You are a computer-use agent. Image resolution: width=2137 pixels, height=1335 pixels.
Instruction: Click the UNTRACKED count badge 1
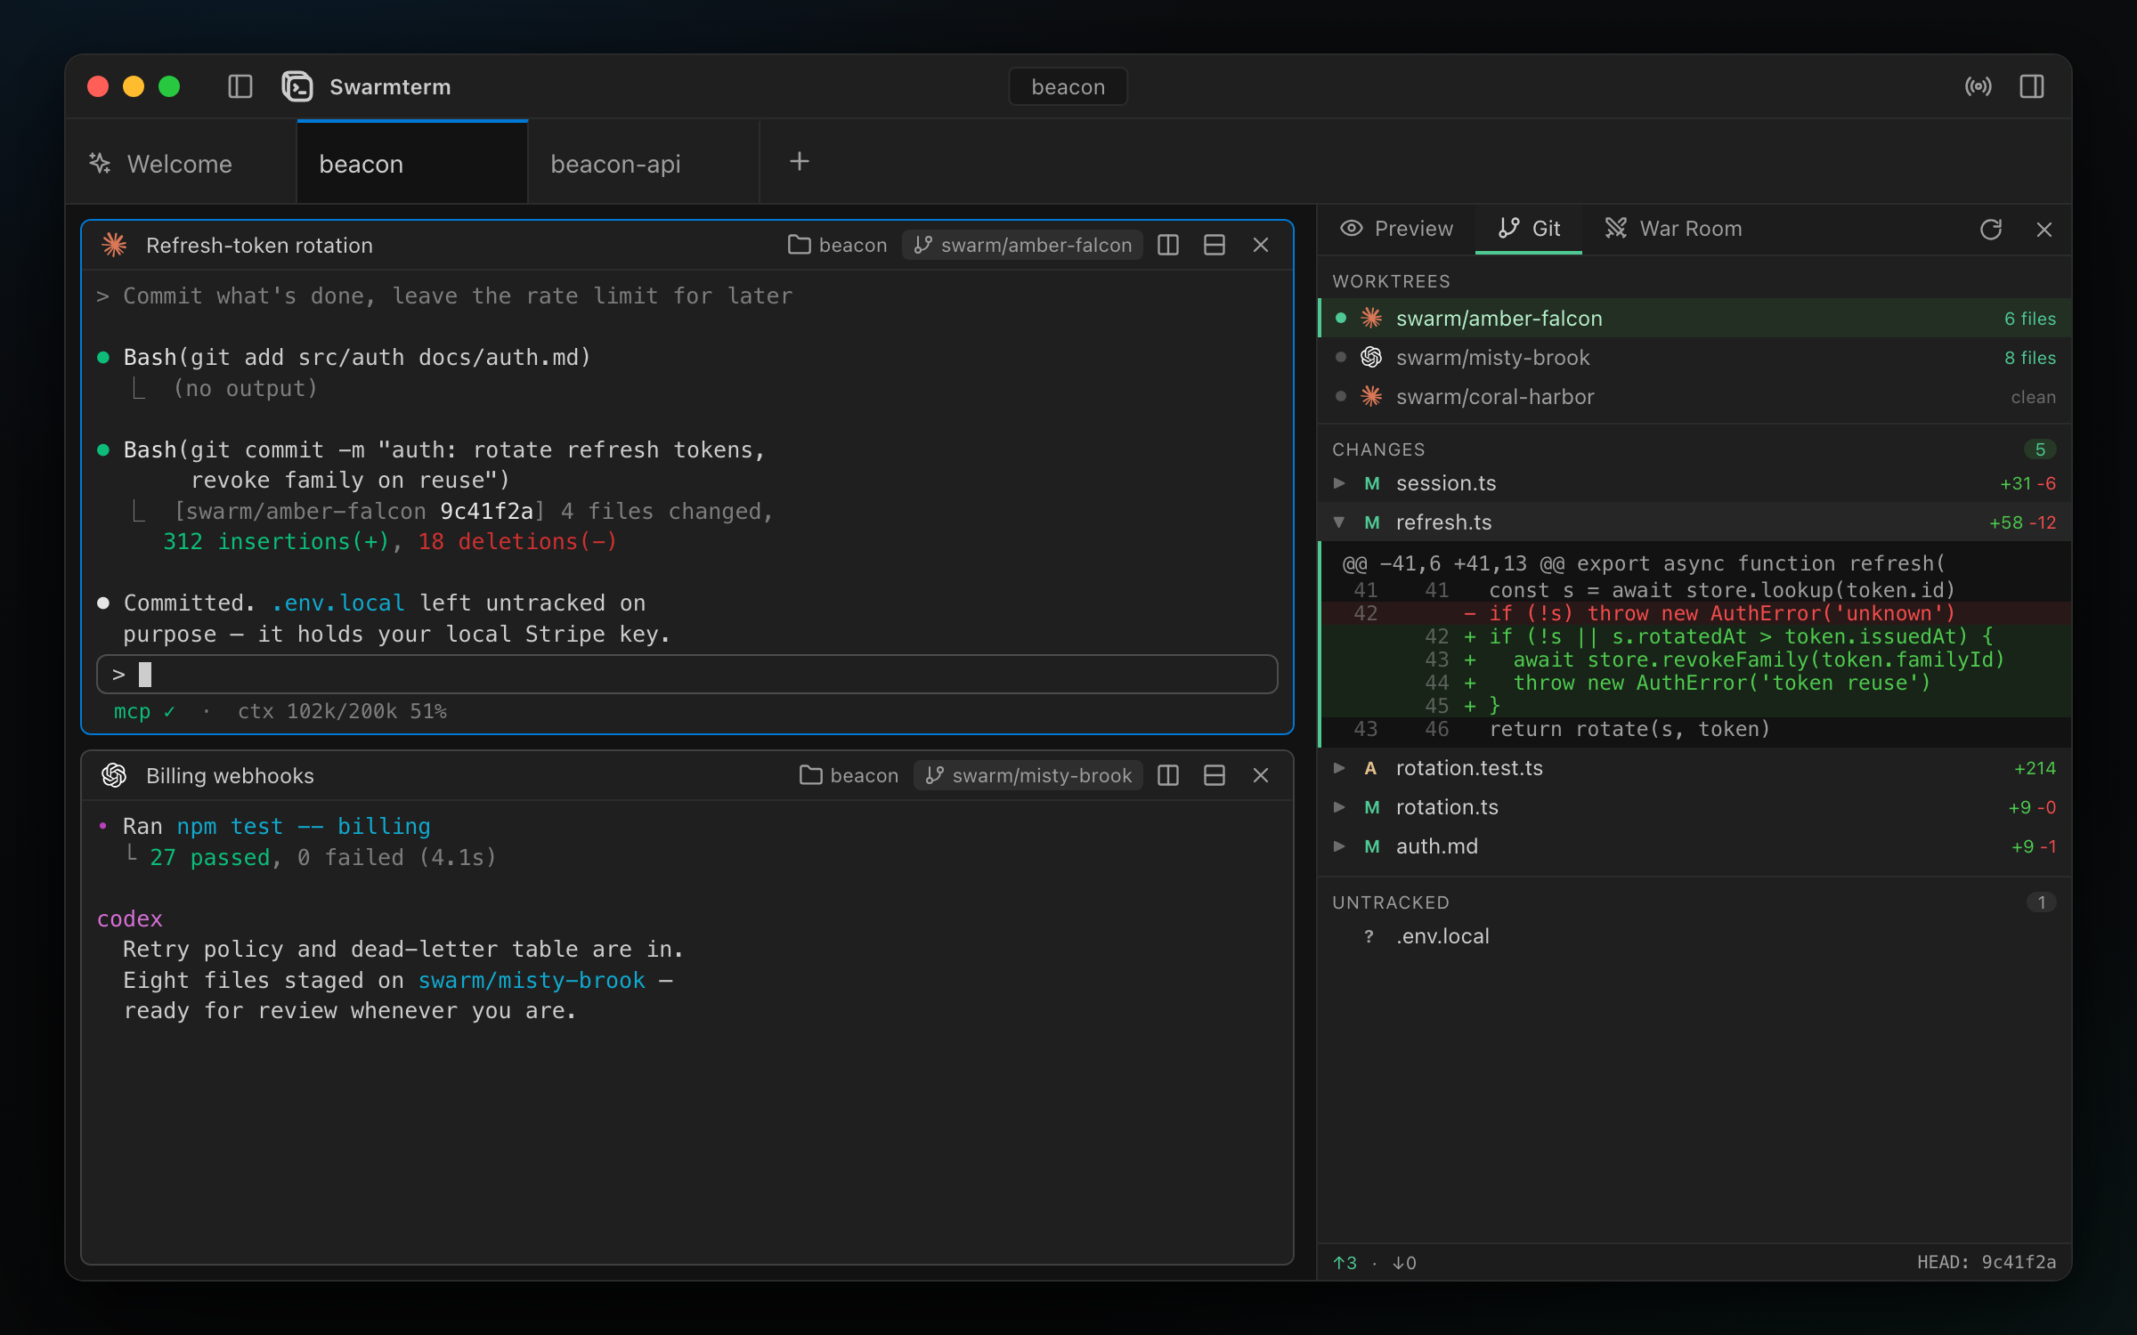pyautogui.click(x=2041, y=902)
